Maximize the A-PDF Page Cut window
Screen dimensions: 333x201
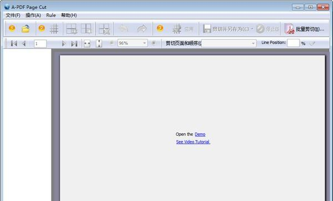(310, 7)
